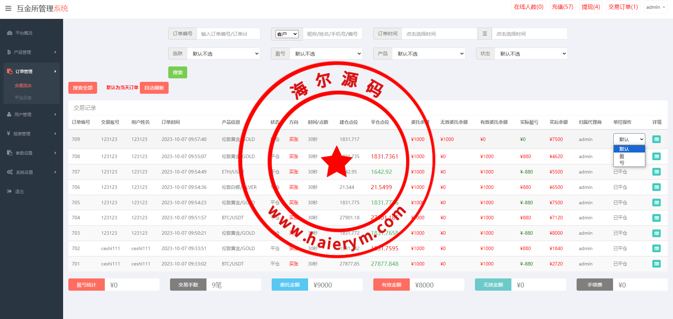673x319 pixels.
Task: Click the 系统设置 gears sidebar icon
Action: 10,172
